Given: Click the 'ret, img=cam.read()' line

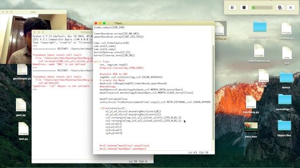Looking at the screenshot, I should (x=113, y=65).
